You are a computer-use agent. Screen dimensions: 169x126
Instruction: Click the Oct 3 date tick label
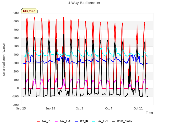(x=79, y=108)
